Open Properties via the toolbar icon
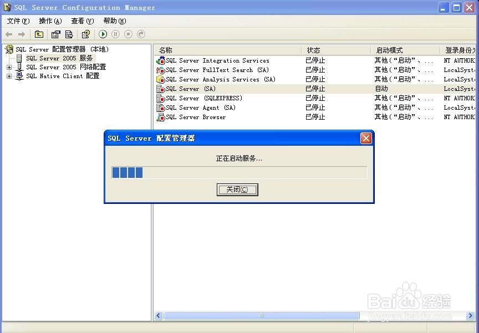 (55, 34)
